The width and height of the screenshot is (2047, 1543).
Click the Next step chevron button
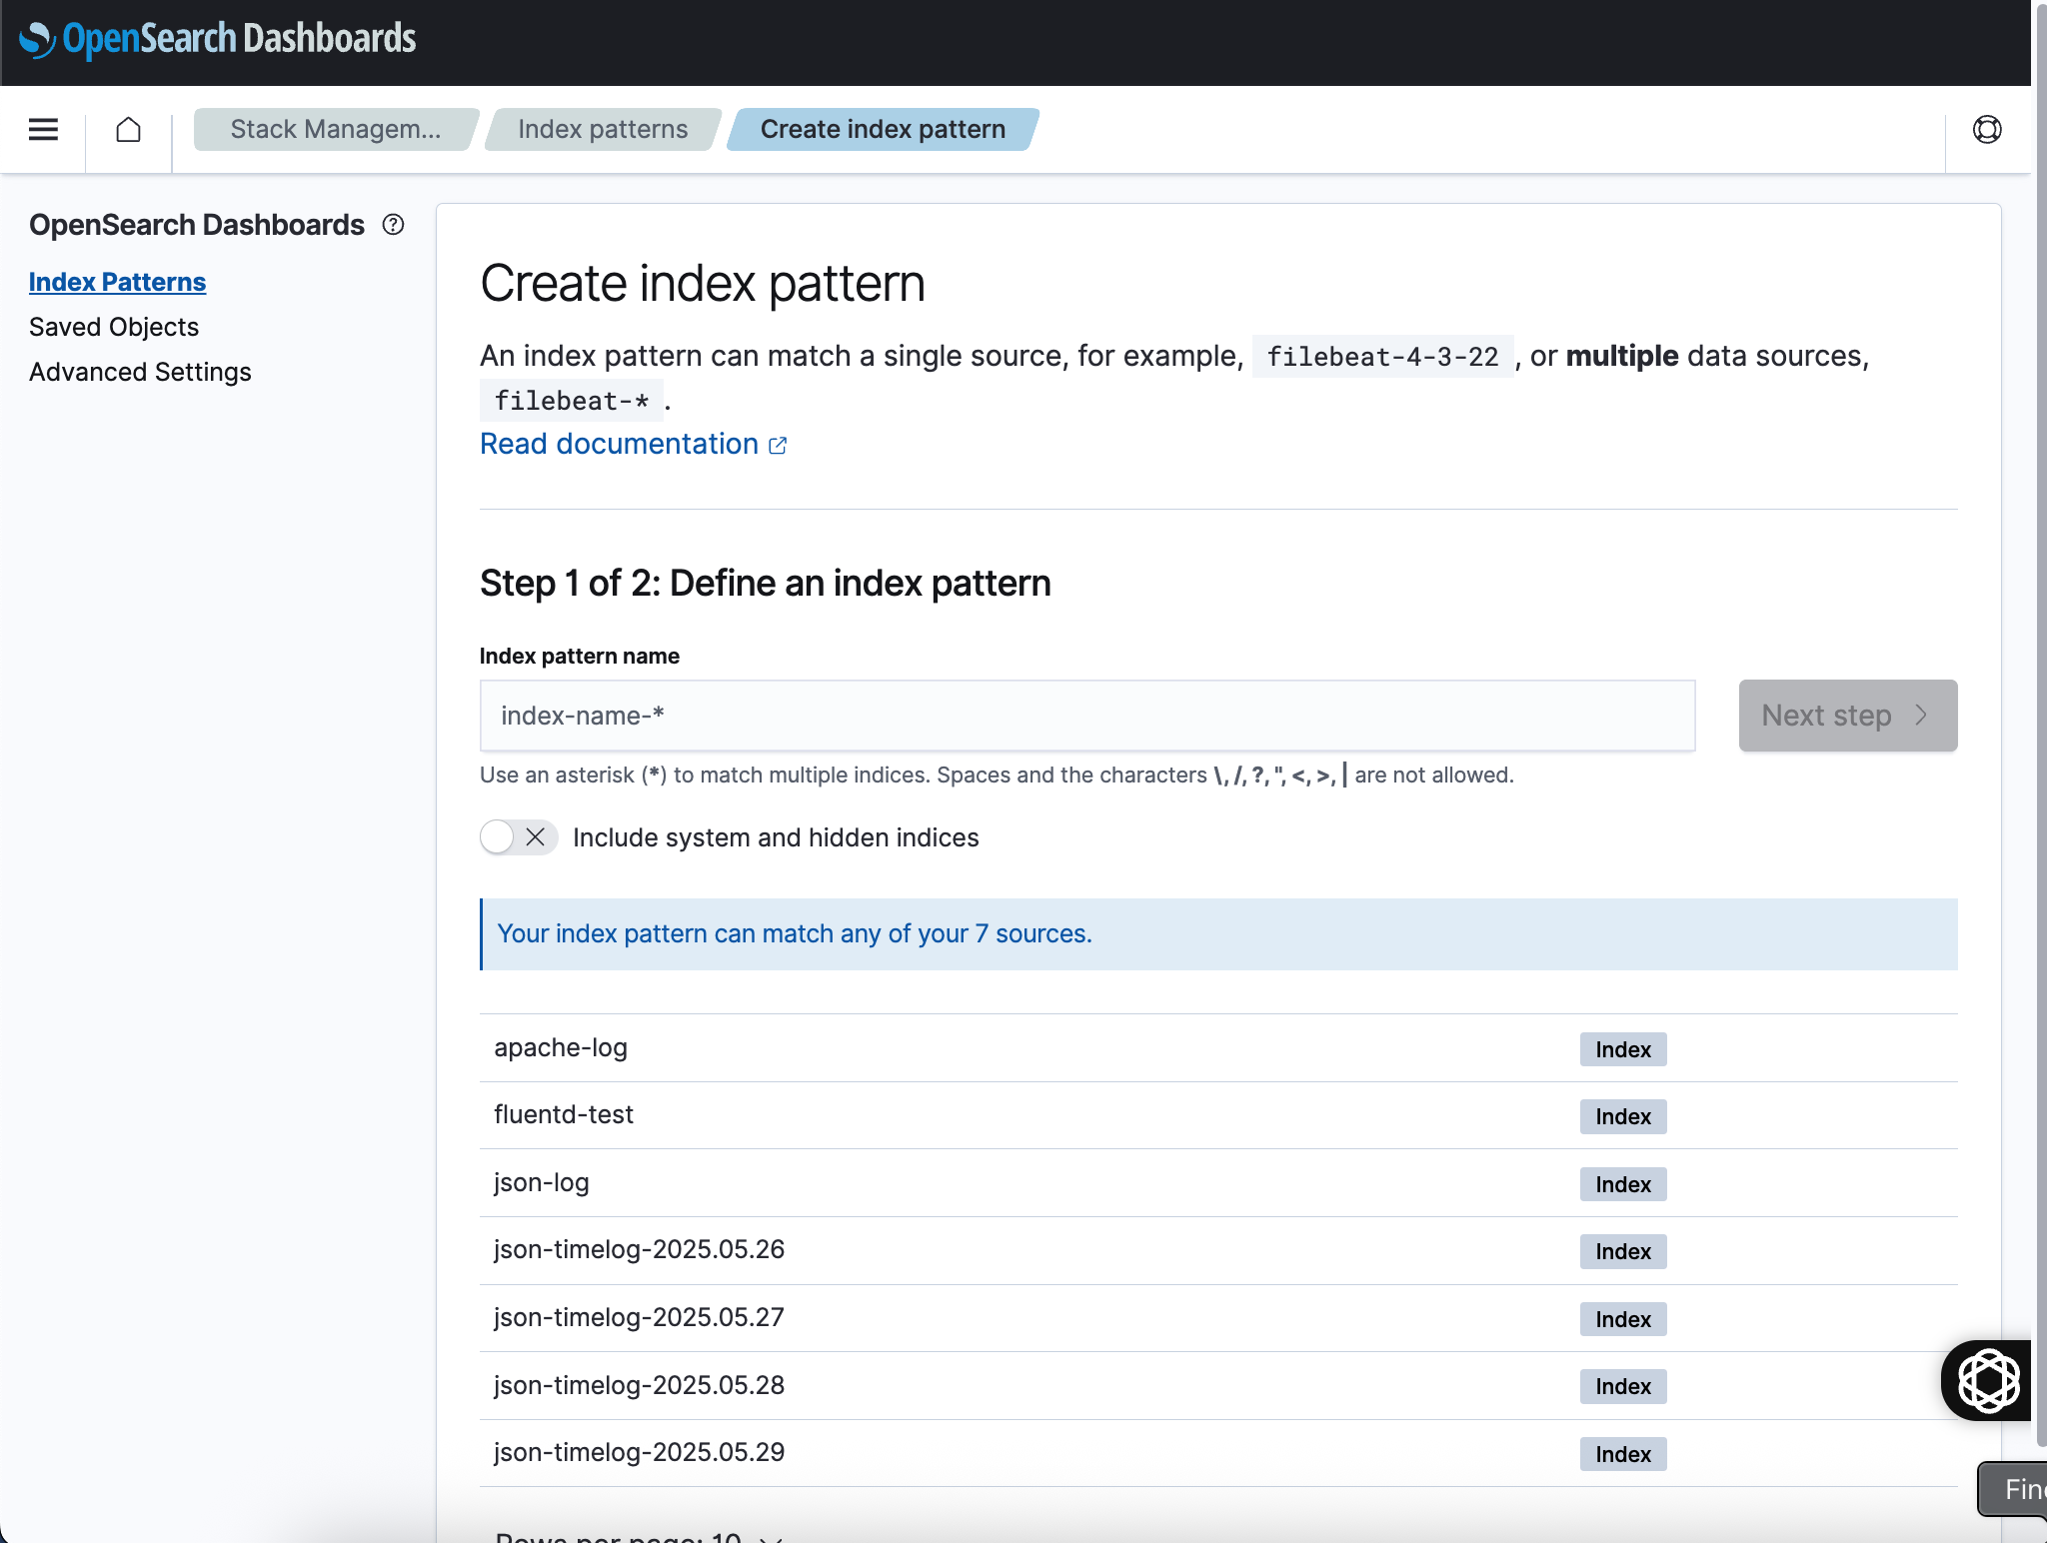(1847, 716)
